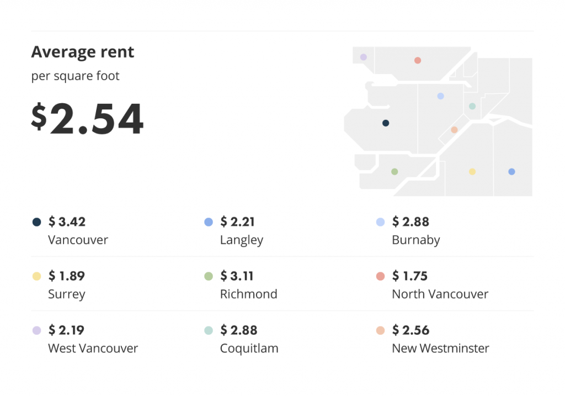
Task: Click the dark navy Vancouver map dot
Action: (386, 123)
